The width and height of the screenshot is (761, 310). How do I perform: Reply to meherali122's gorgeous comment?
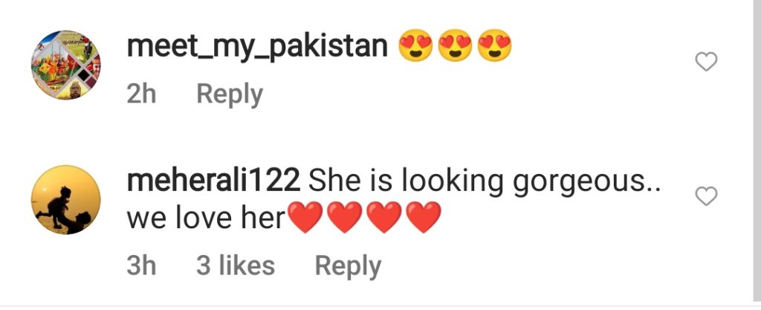pos(348,267)
